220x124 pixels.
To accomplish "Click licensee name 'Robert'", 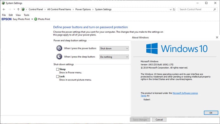I will tap(147, 100).
